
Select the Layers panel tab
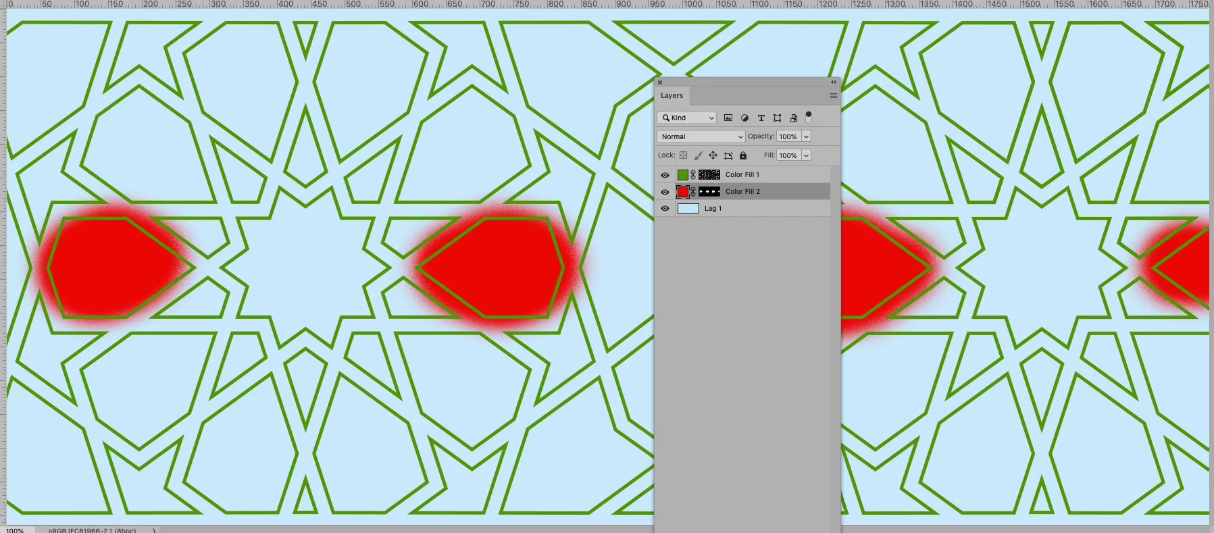point(672,96)
